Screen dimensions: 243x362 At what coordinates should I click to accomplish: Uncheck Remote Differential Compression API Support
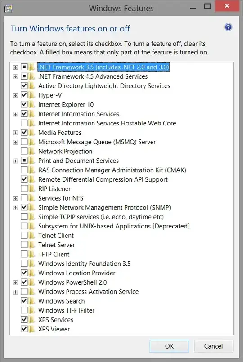(x=24, y=179)
